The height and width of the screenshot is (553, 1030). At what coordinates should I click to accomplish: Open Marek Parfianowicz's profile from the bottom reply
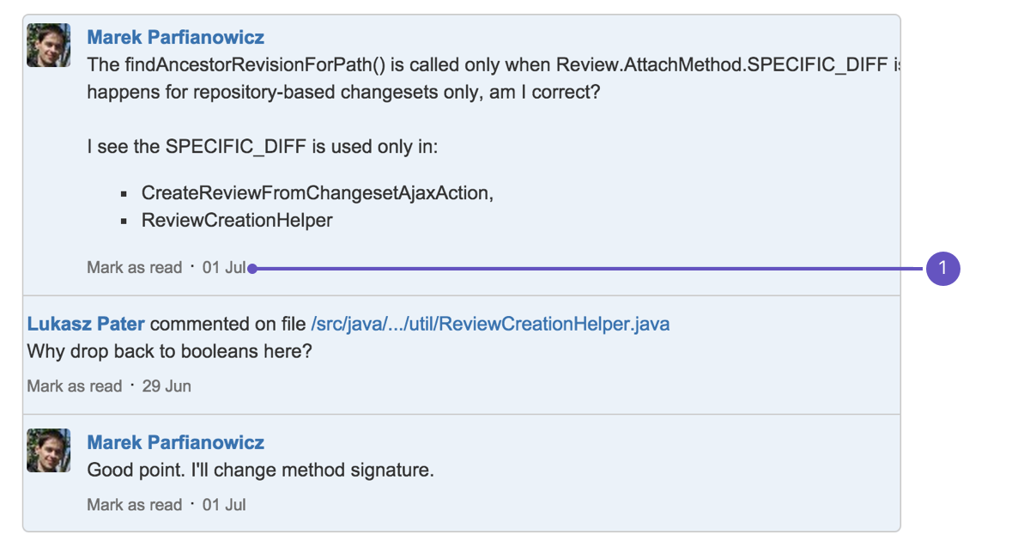[x=176, y=442]
